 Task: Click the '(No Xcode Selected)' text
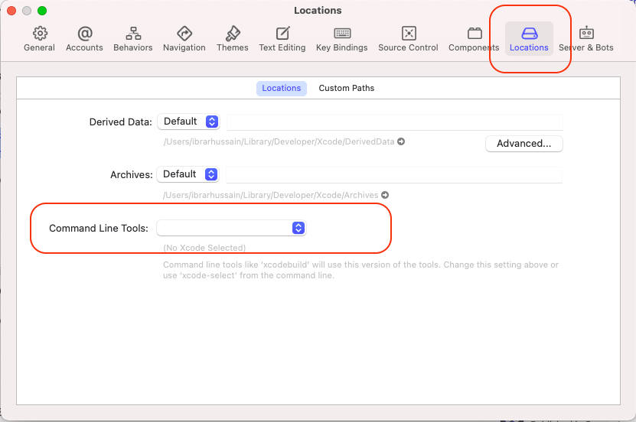coord(204,248)
